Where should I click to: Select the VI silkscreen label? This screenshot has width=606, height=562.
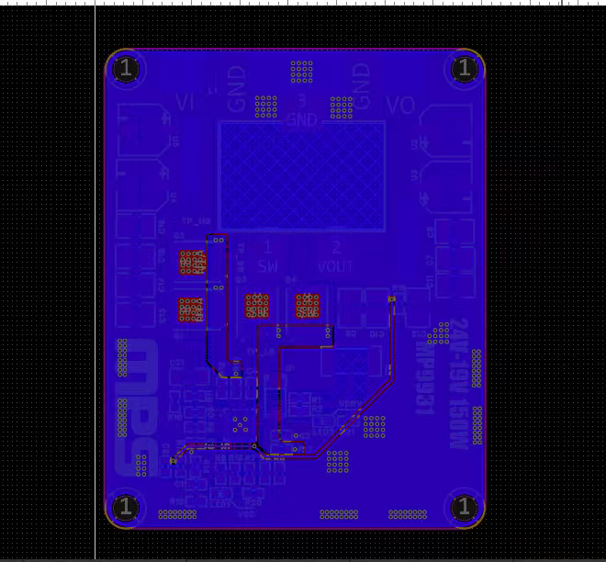pyautogui.click(x=185, y=104)
